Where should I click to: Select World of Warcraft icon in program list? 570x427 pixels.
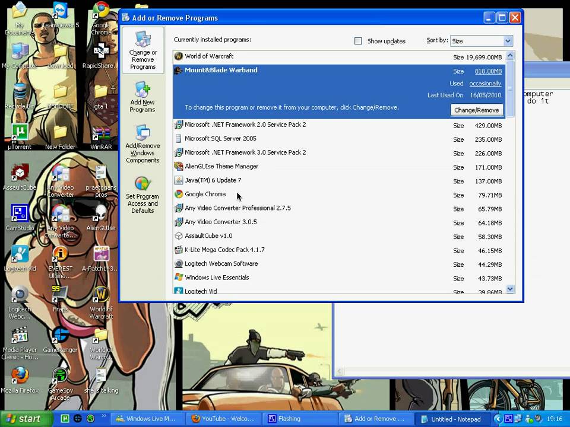point(179,56)
